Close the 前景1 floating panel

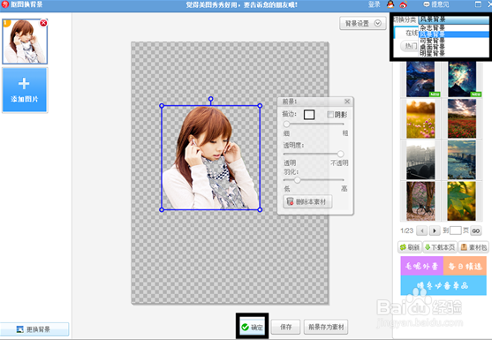(x=347, y=102)
